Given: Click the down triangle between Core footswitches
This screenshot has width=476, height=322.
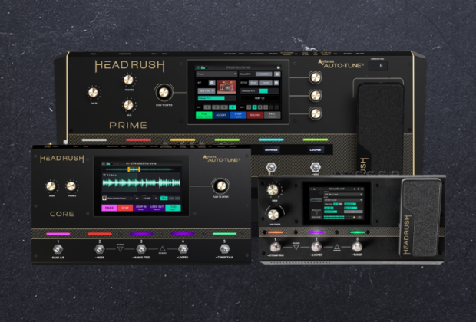Looking at the screenshot, I should pyautogui.click(x=120, y=249).
